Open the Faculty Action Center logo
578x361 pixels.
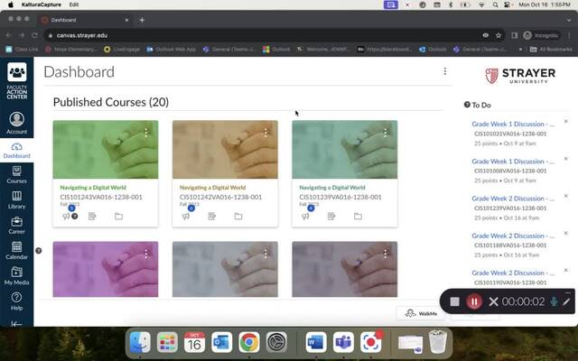pyautogui.click(x=17, y=80)
